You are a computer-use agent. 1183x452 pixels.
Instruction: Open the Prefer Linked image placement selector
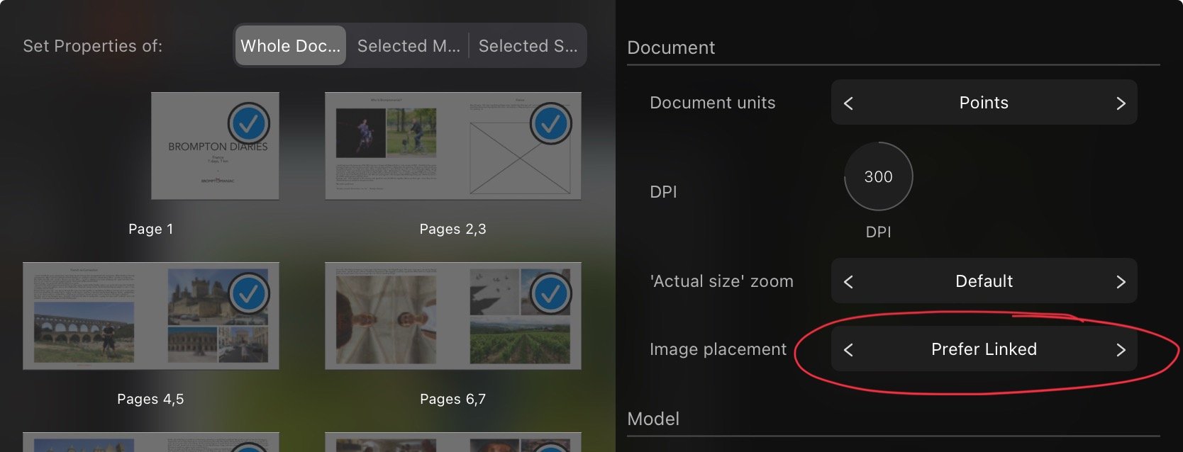(984, 349)
